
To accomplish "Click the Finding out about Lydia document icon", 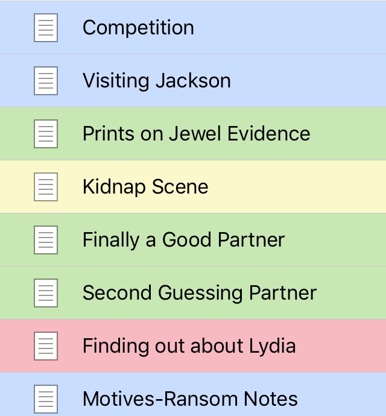I will click(46, 346).
